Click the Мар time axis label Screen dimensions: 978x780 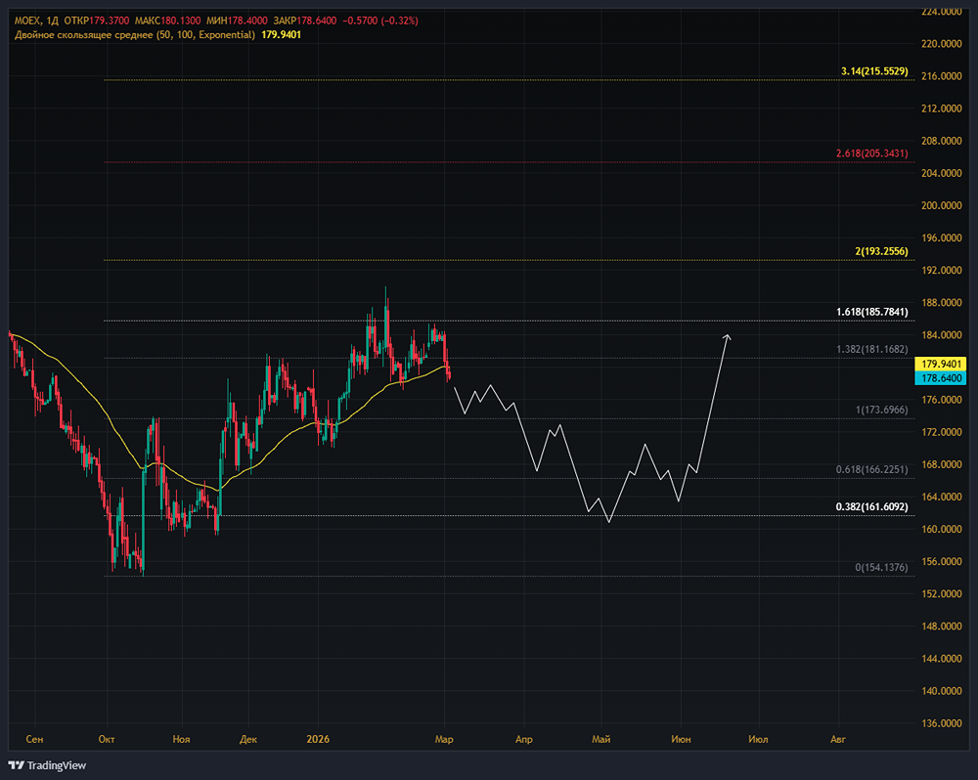[x=444, y=740]
